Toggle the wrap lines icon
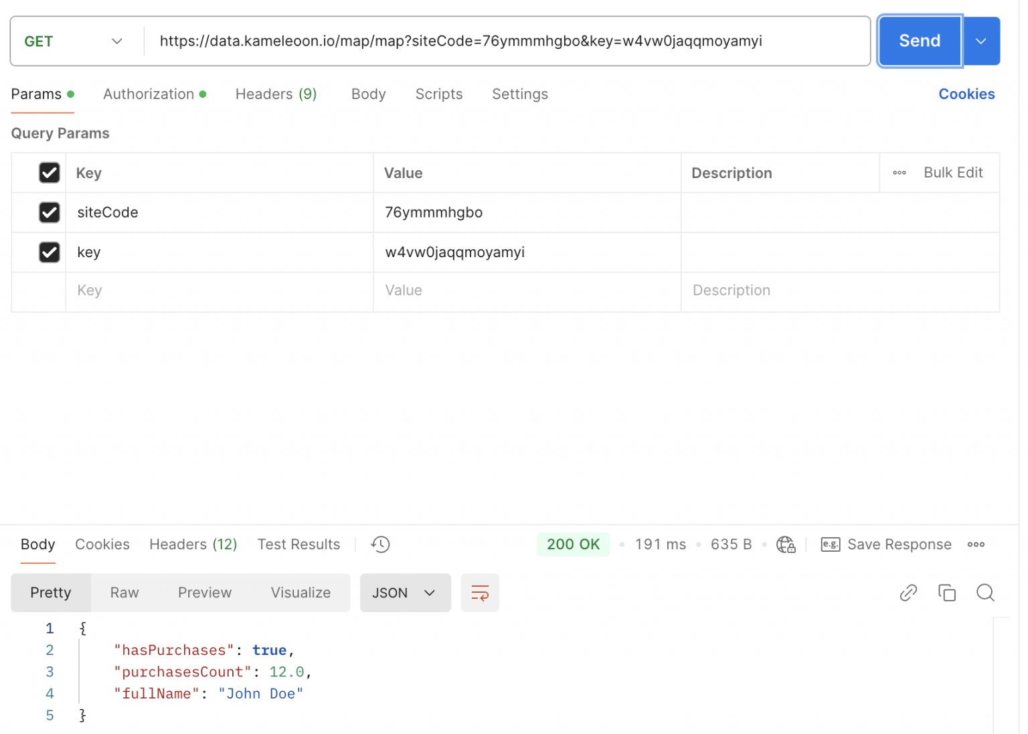Screen dimensions: 1028x734 pyautogui.click(x=480, y=593)
